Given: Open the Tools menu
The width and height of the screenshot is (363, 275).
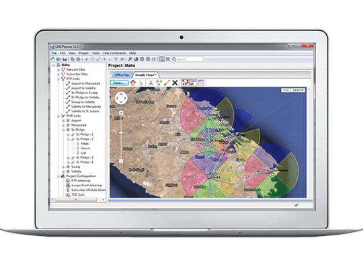Looking at the screenshot, I should [x=95, y=53].
